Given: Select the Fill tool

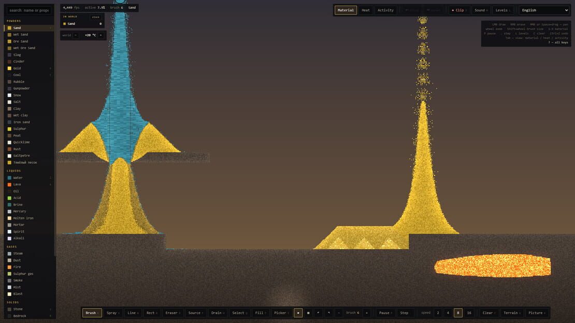Looking at the screenshot, I should (260, 313).
